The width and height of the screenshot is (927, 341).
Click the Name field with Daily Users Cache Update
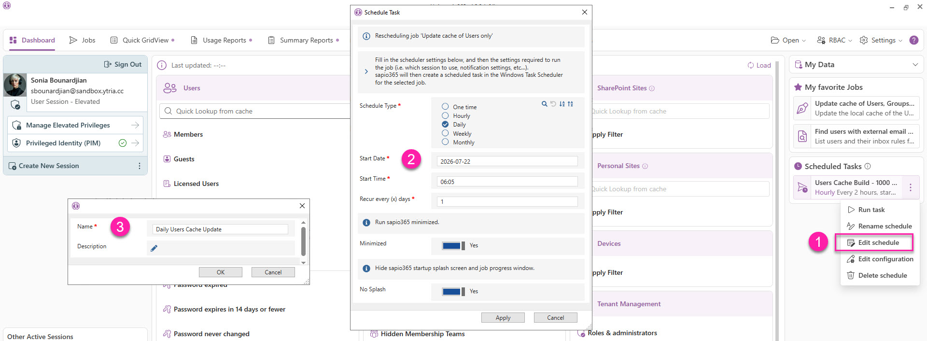[220, 229]
